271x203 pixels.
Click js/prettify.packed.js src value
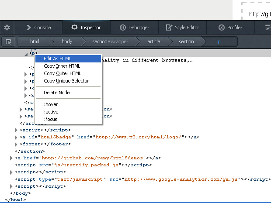click(86, 165)
